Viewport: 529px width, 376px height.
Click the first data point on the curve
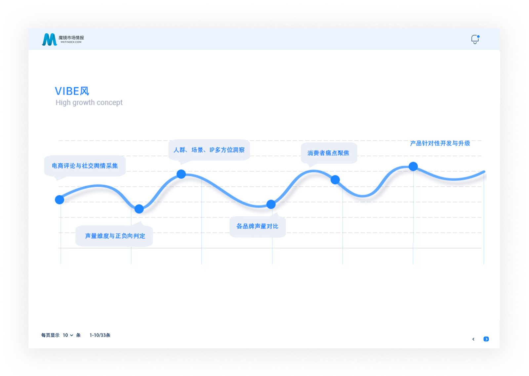pyautogui.click(x=60, y=200)
